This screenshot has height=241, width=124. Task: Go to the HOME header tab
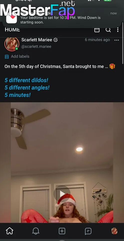[x=12, y=30]
